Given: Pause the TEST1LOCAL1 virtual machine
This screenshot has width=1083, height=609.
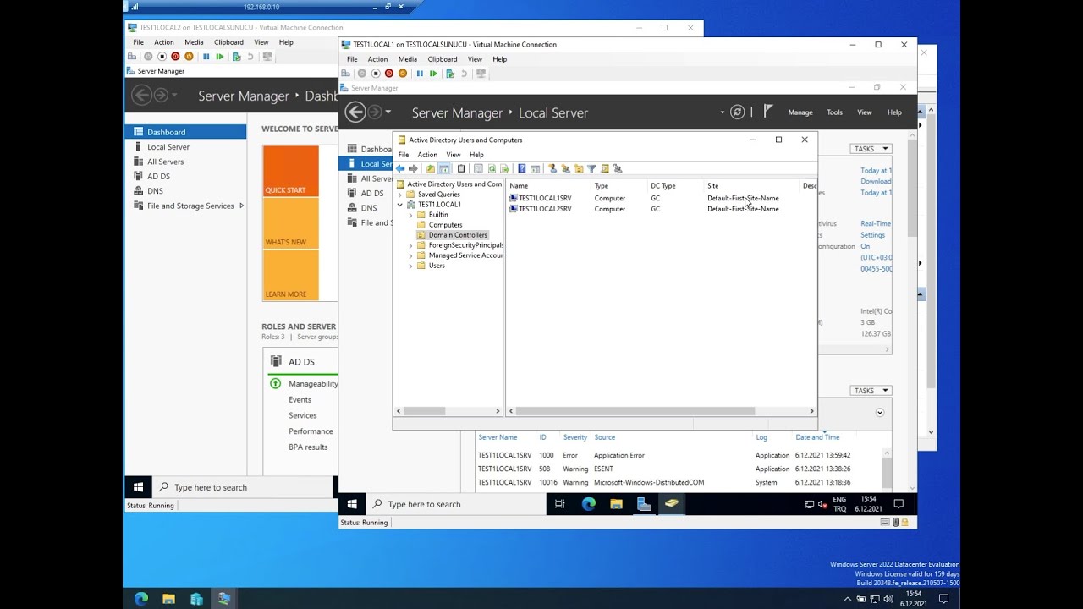Looking at the screenshot, I should pos(420,74).
